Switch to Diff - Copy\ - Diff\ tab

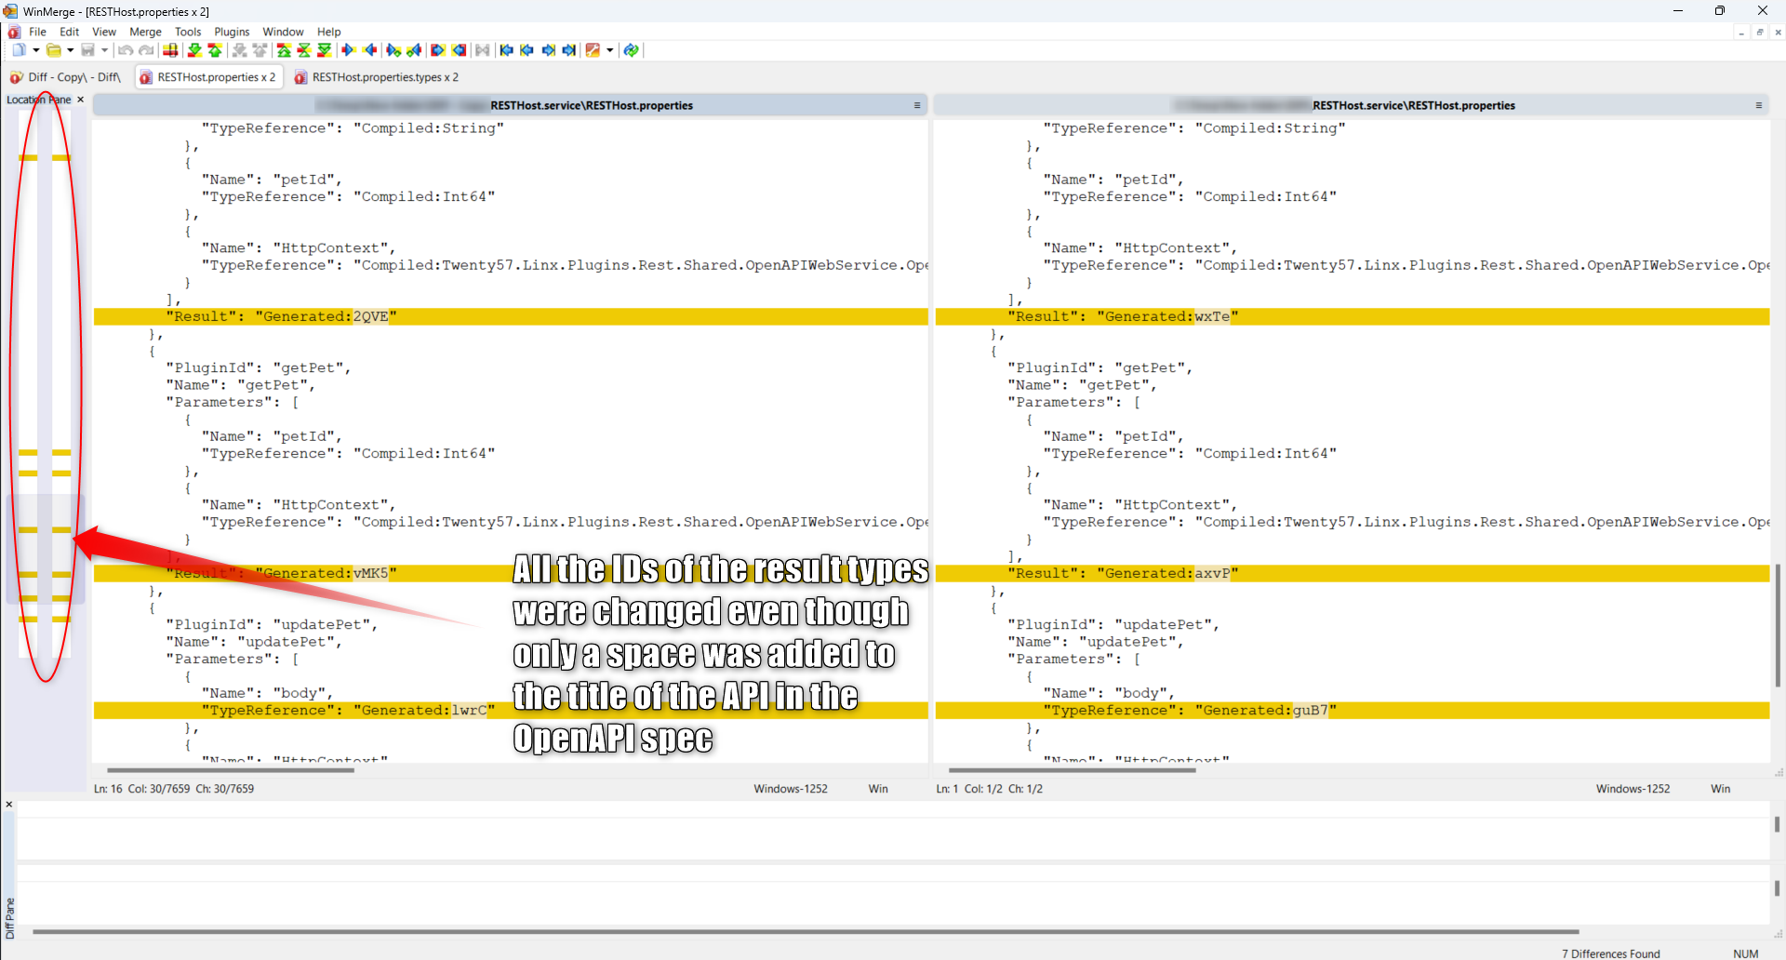tap(67, 77)
